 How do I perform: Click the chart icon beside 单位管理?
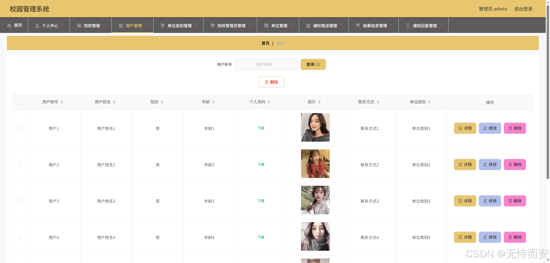266,25
